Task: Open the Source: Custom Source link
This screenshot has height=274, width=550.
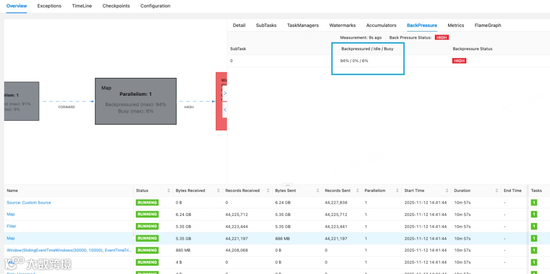Action: (29, 202)
